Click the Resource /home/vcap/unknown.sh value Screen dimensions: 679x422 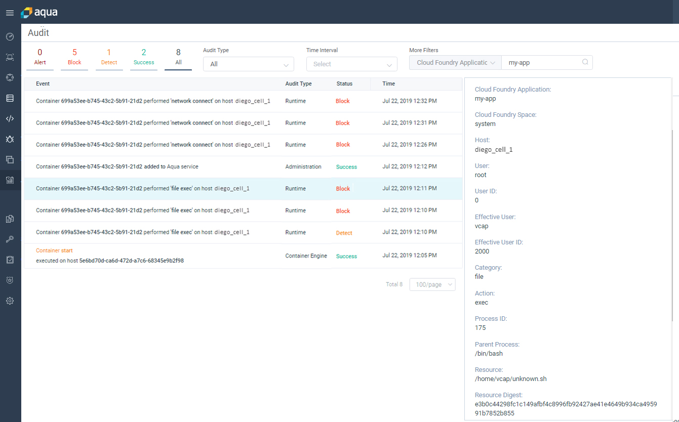pos(511,379)
